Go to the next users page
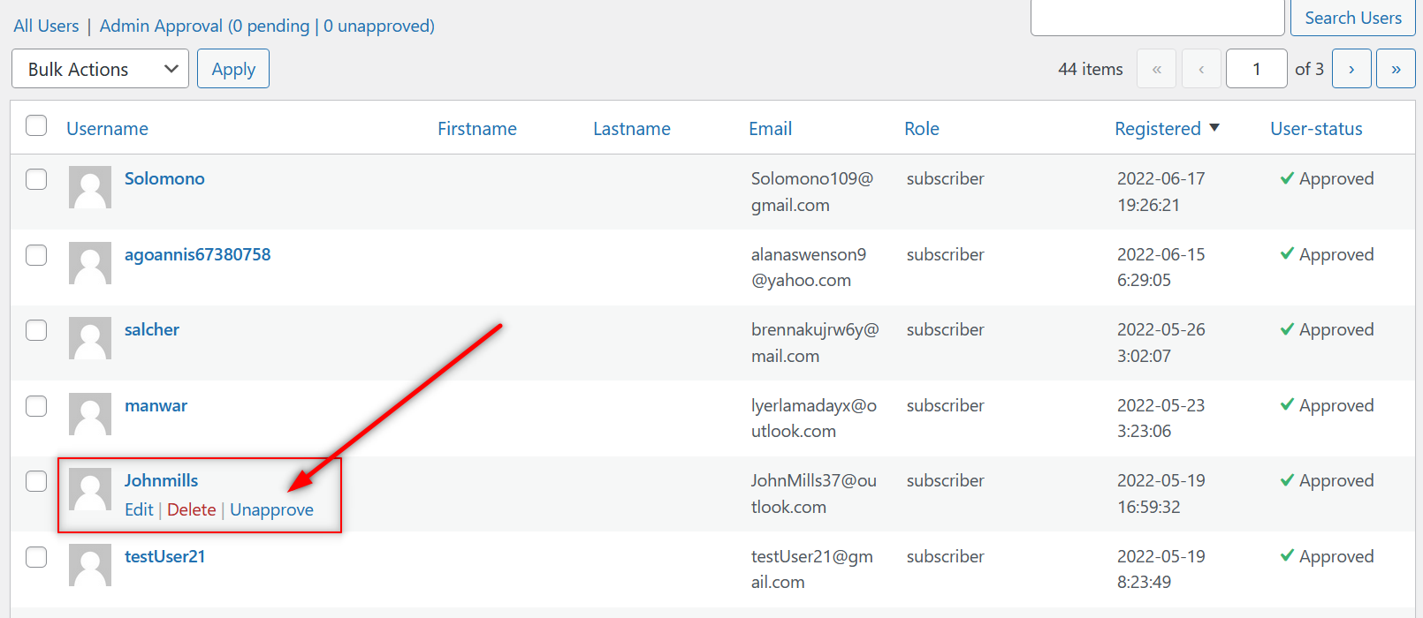The width and height of the screenshot is (1423, 618). point(1351,69)
